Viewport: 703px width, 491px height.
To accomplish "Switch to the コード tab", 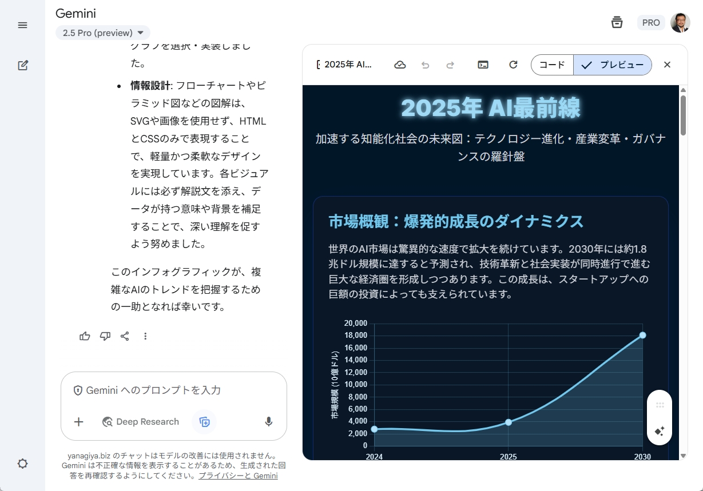I will click(551, 65).
